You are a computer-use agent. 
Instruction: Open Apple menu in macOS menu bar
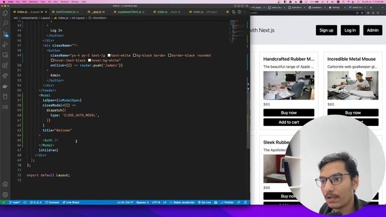click(4, 1)
